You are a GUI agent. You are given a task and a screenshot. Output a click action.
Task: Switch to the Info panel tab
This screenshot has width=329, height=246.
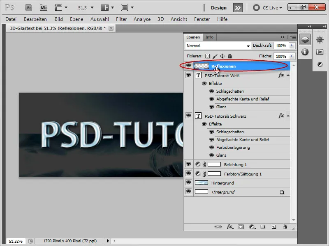coord(209,37)
